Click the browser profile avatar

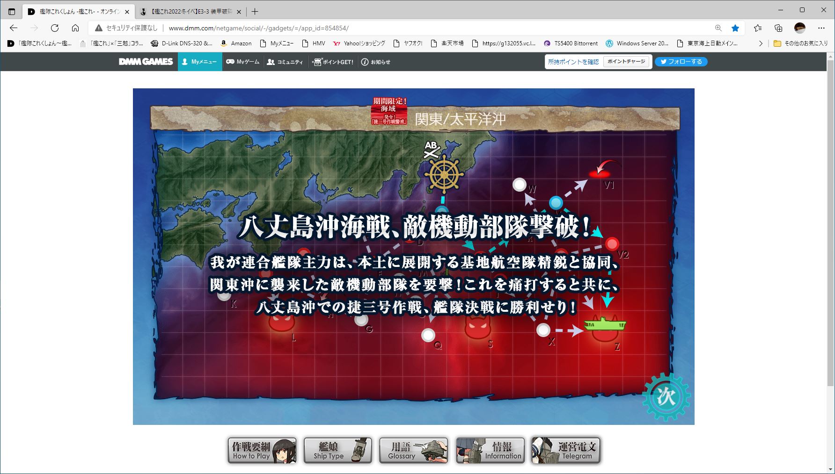tap(800, 28)
